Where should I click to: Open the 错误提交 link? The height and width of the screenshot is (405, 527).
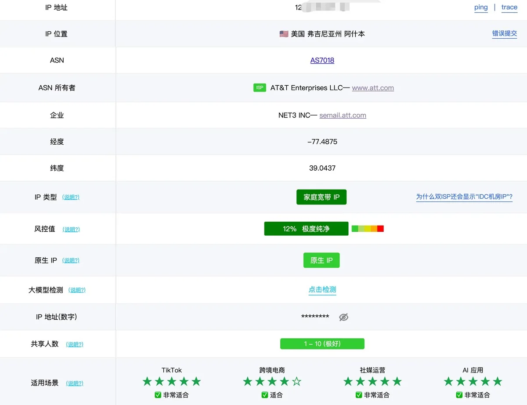(505, 33)
